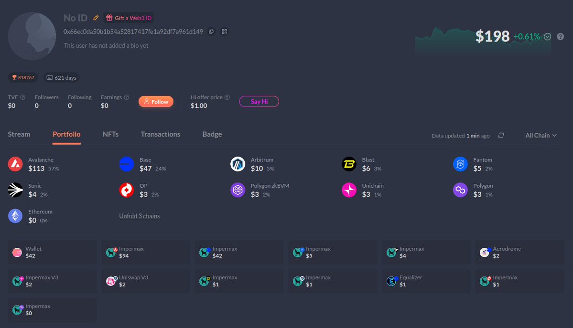Click the 621 days age badge
This screenshot has height=328, width=573.
[61, 77]
